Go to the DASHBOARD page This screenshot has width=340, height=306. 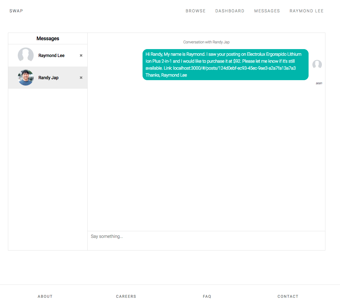pos(230,11)
